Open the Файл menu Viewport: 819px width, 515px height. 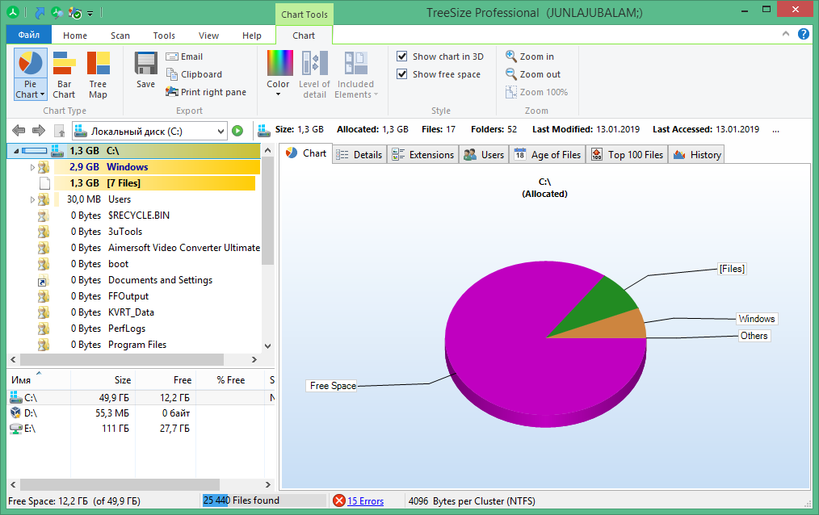29,35
